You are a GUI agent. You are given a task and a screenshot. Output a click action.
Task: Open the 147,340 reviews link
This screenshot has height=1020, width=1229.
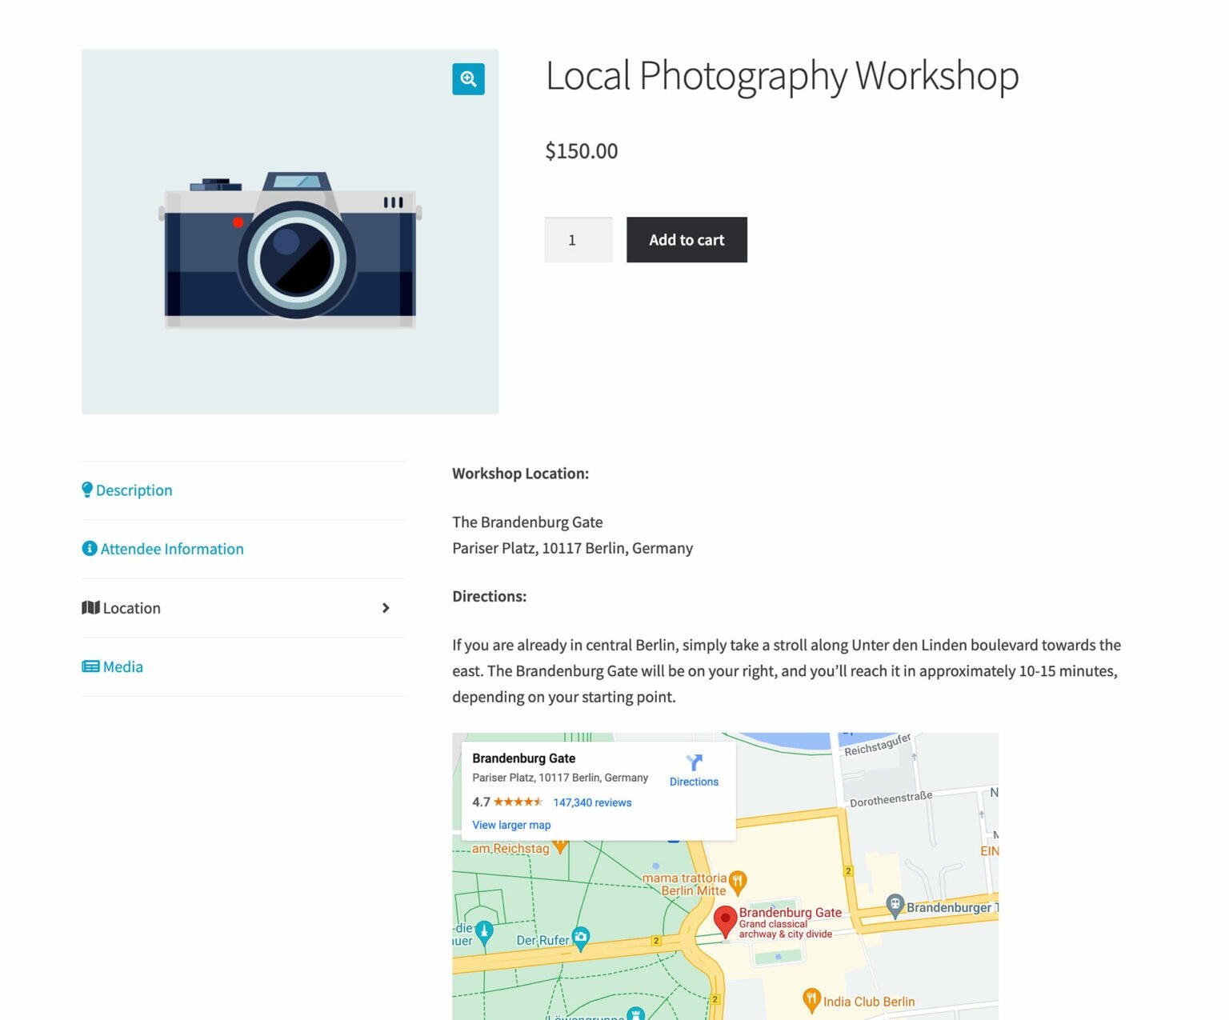[592, 802]
